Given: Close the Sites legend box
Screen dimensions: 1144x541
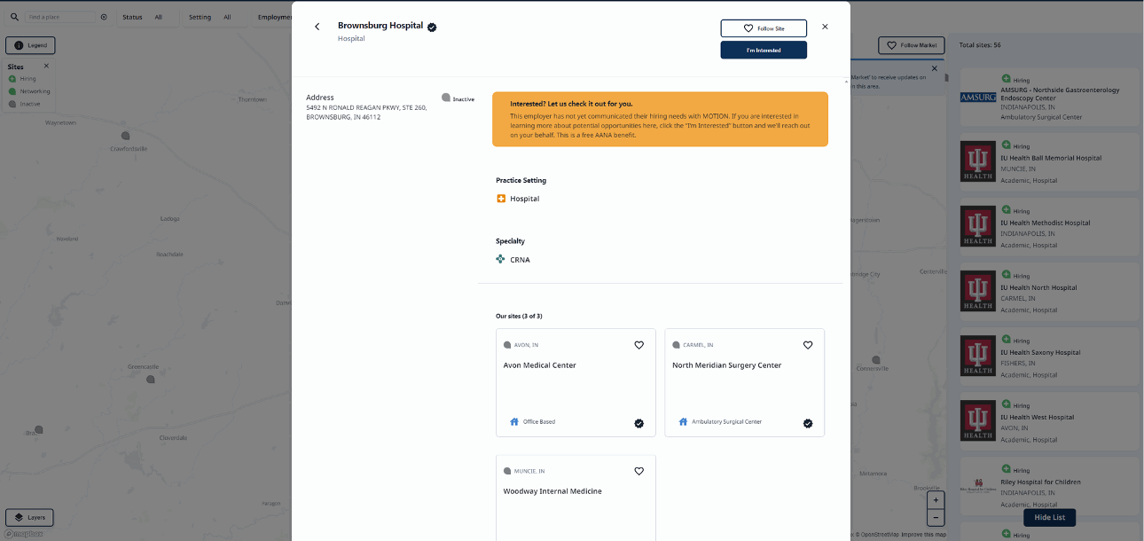Looking at the screenshot, I should click(x=47, y=66).
